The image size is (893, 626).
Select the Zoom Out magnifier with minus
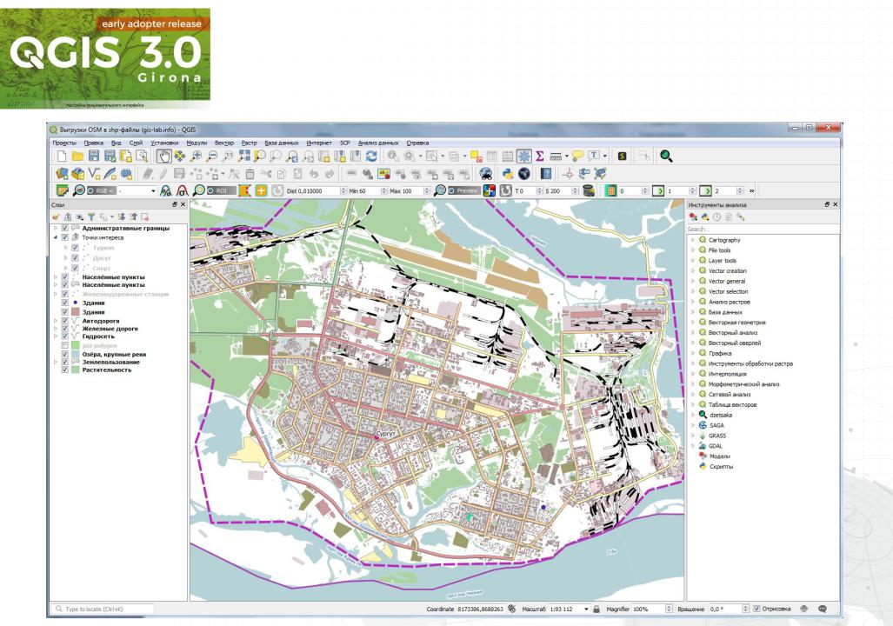point(212,156)
